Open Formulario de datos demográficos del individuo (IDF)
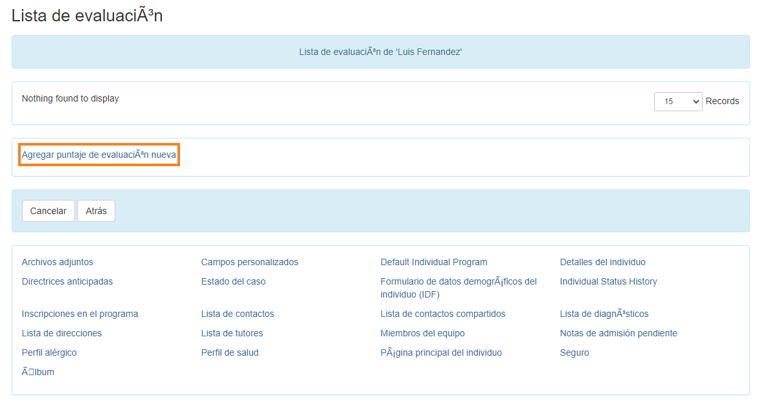The image size is (761, 401). pos(459,288)
